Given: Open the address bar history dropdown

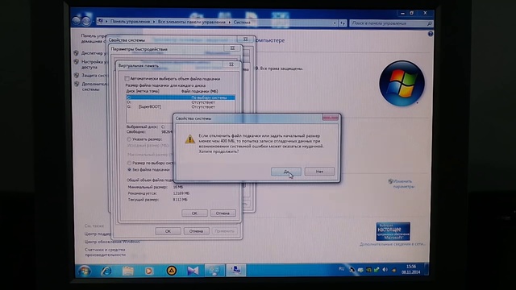Looking at the screenshot, I should pos(335,23).
